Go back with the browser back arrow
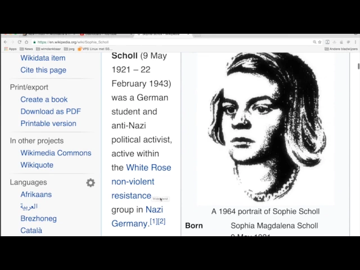Screen dimensions: 360x270 6,42
